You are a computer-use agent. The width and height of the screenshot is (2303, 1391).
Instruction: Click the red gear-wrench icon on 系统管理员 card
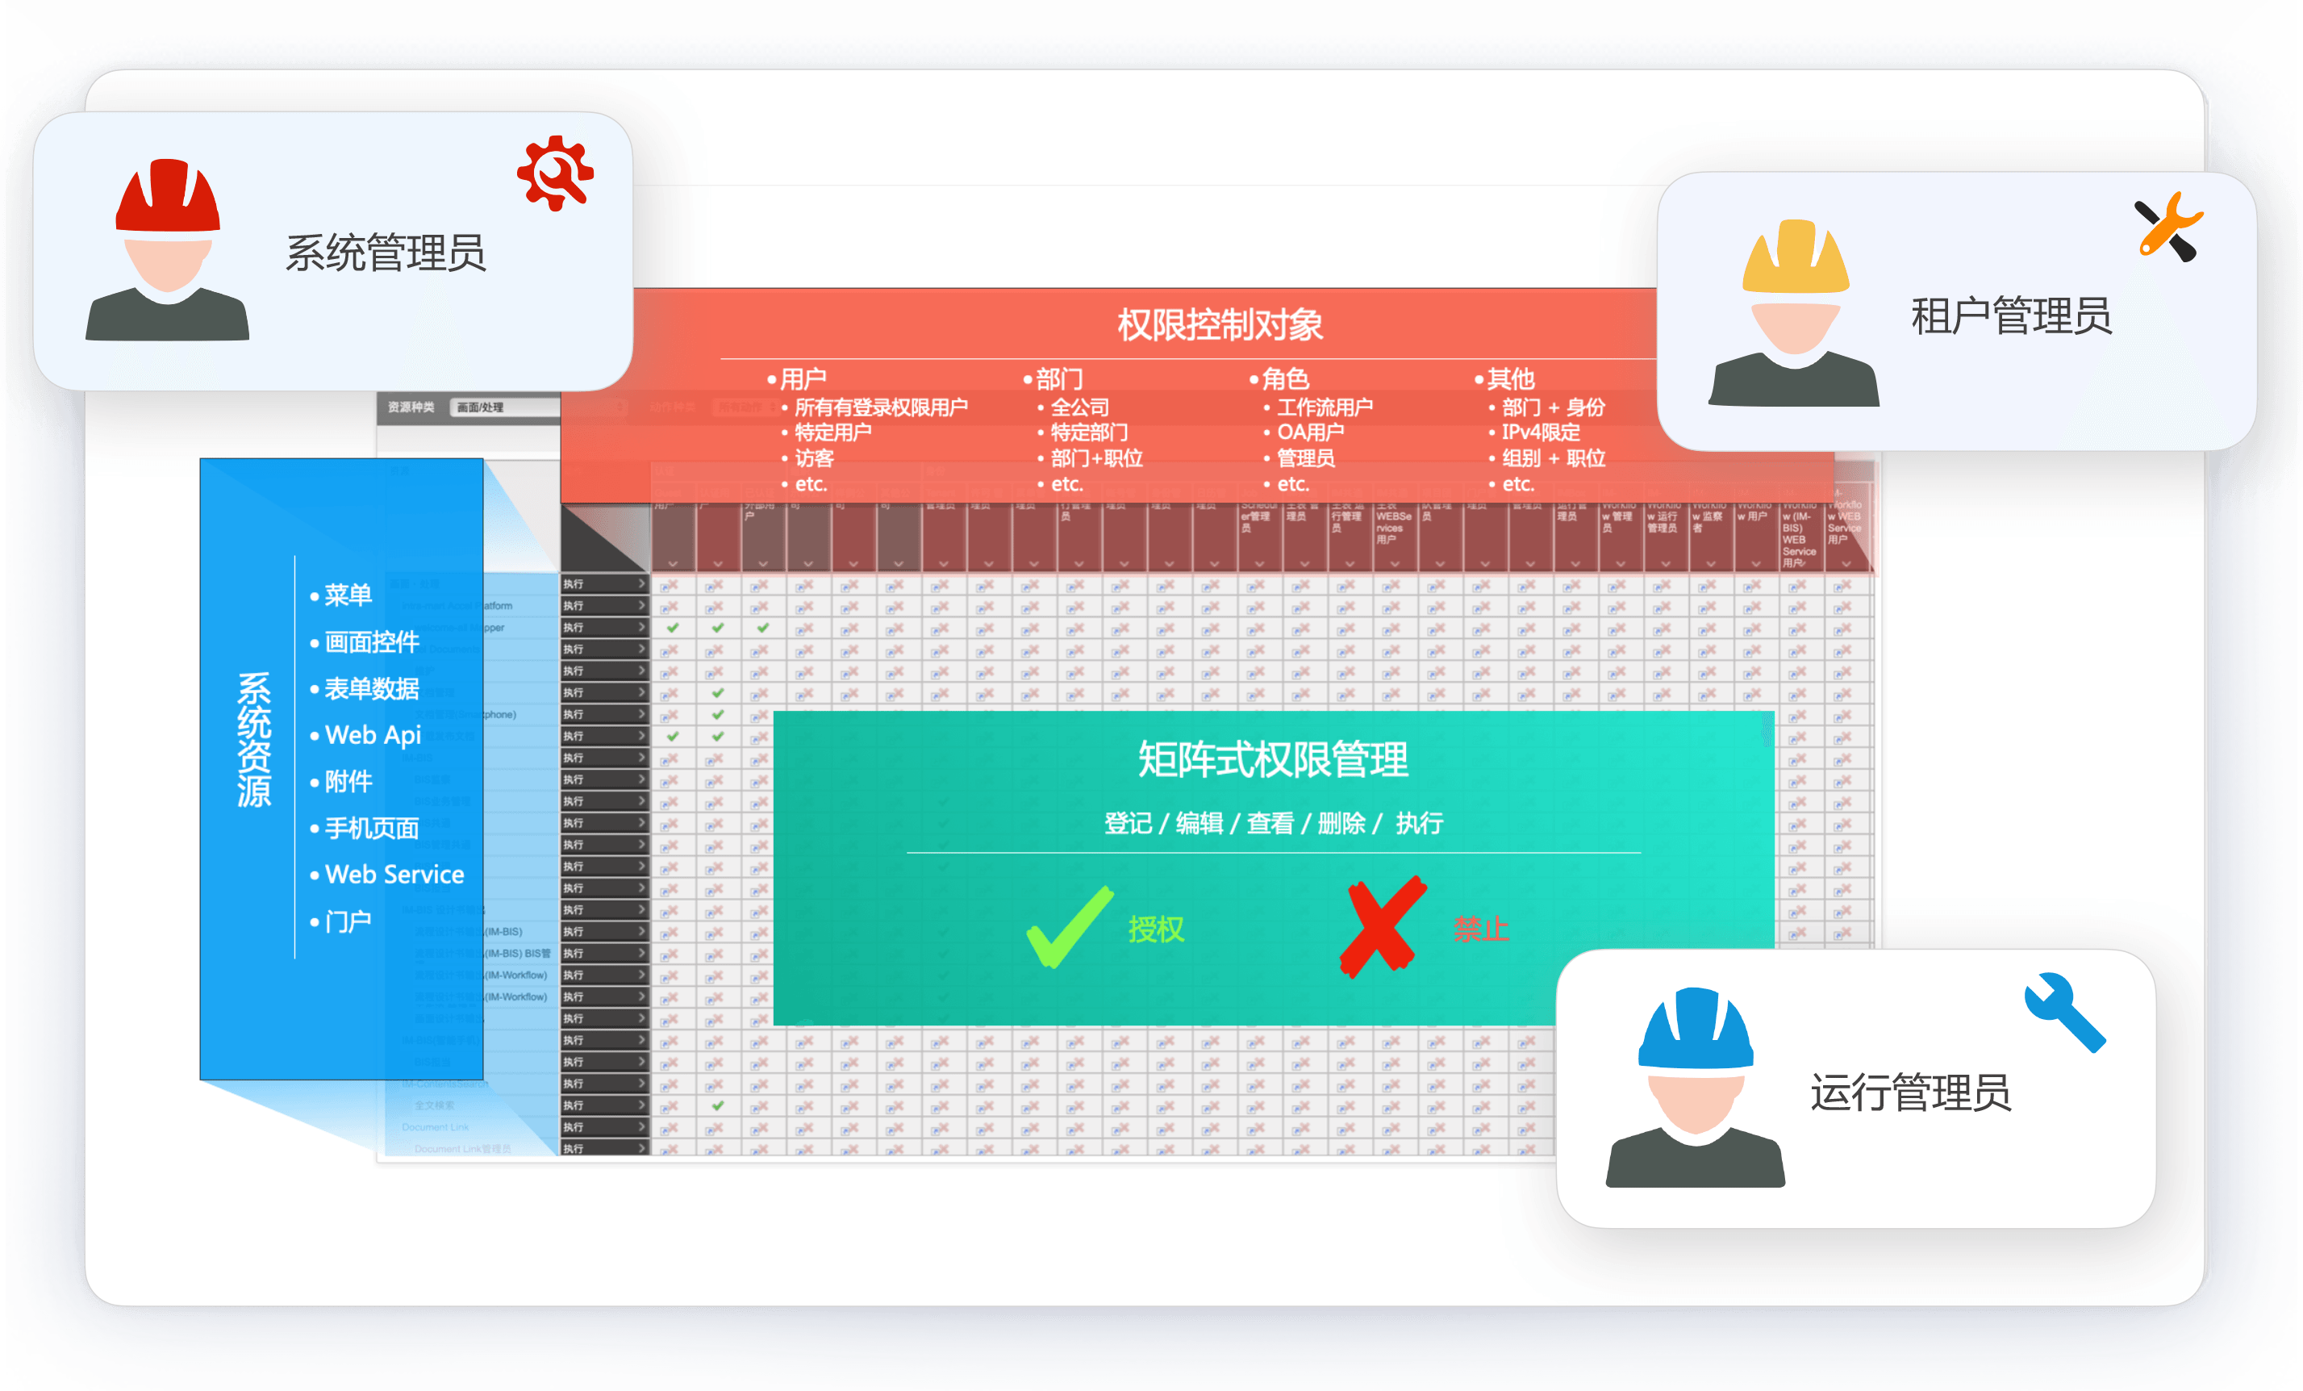[x=555, y=173]
